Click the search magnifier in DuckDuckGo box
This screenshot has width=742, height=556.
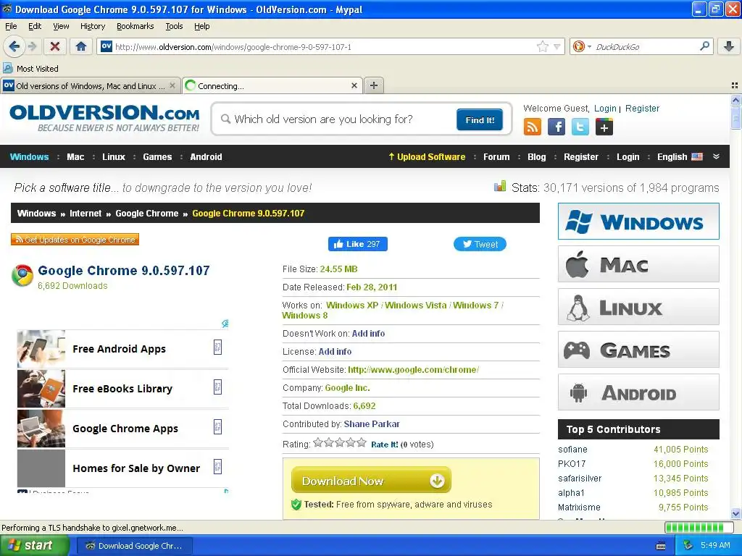point(704,46)
